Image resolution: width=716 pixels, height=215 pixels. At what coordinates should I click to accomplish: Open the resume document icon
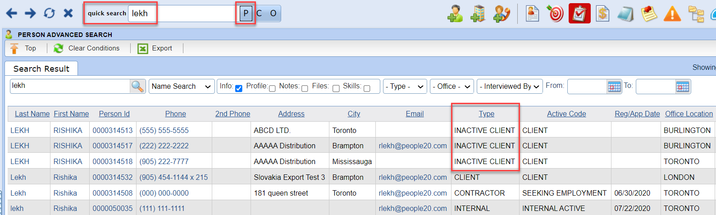(532, 14)
